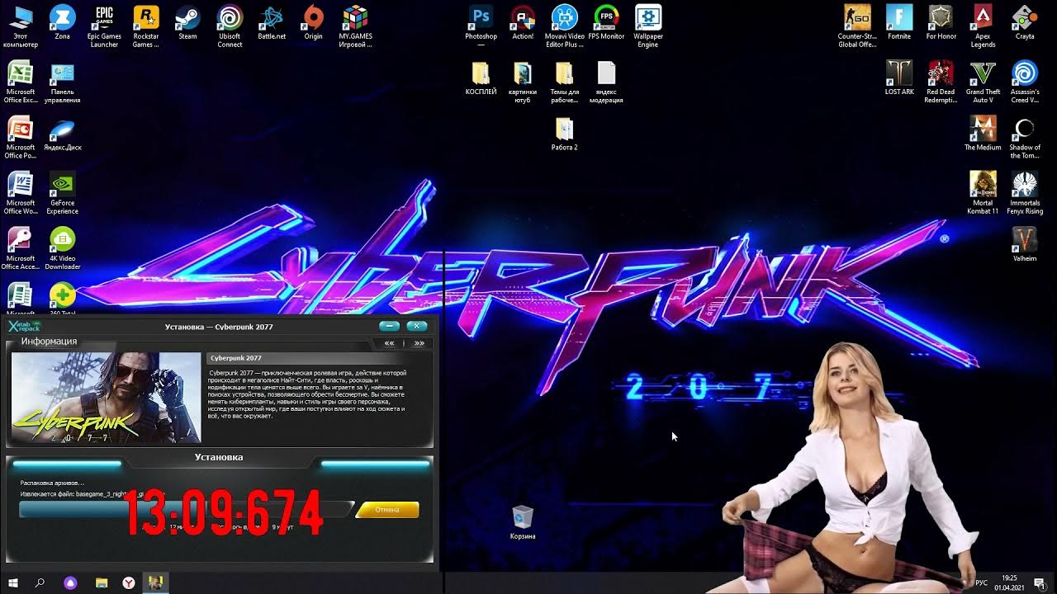This screenshot has width=1057, height=594.
Task: Open Mortal Kombat 11 shortcut
Action: [x=983, y=193]
